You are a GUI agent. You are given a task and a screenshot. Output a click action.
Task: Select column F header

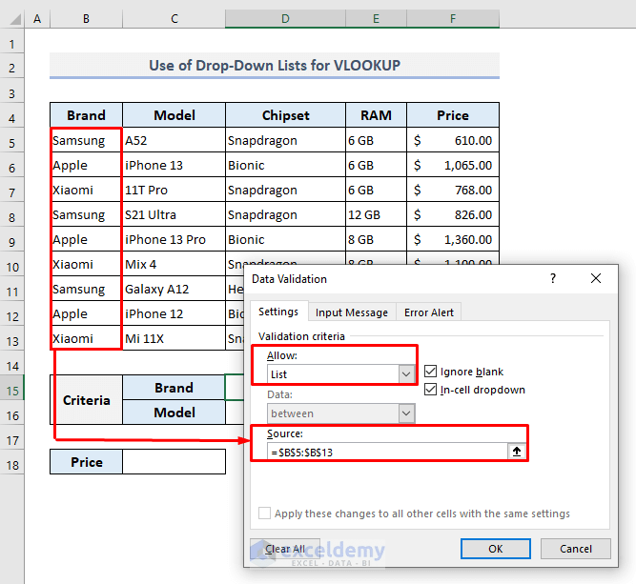click(453, 19)
